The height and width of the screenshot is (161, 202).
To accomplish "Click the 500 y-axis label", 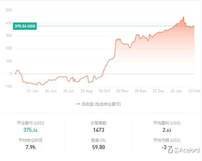I will (9, 10).
